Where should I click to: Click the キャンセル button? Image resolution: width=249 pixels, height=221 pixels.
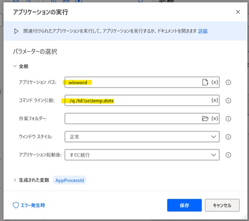point(222,205)
